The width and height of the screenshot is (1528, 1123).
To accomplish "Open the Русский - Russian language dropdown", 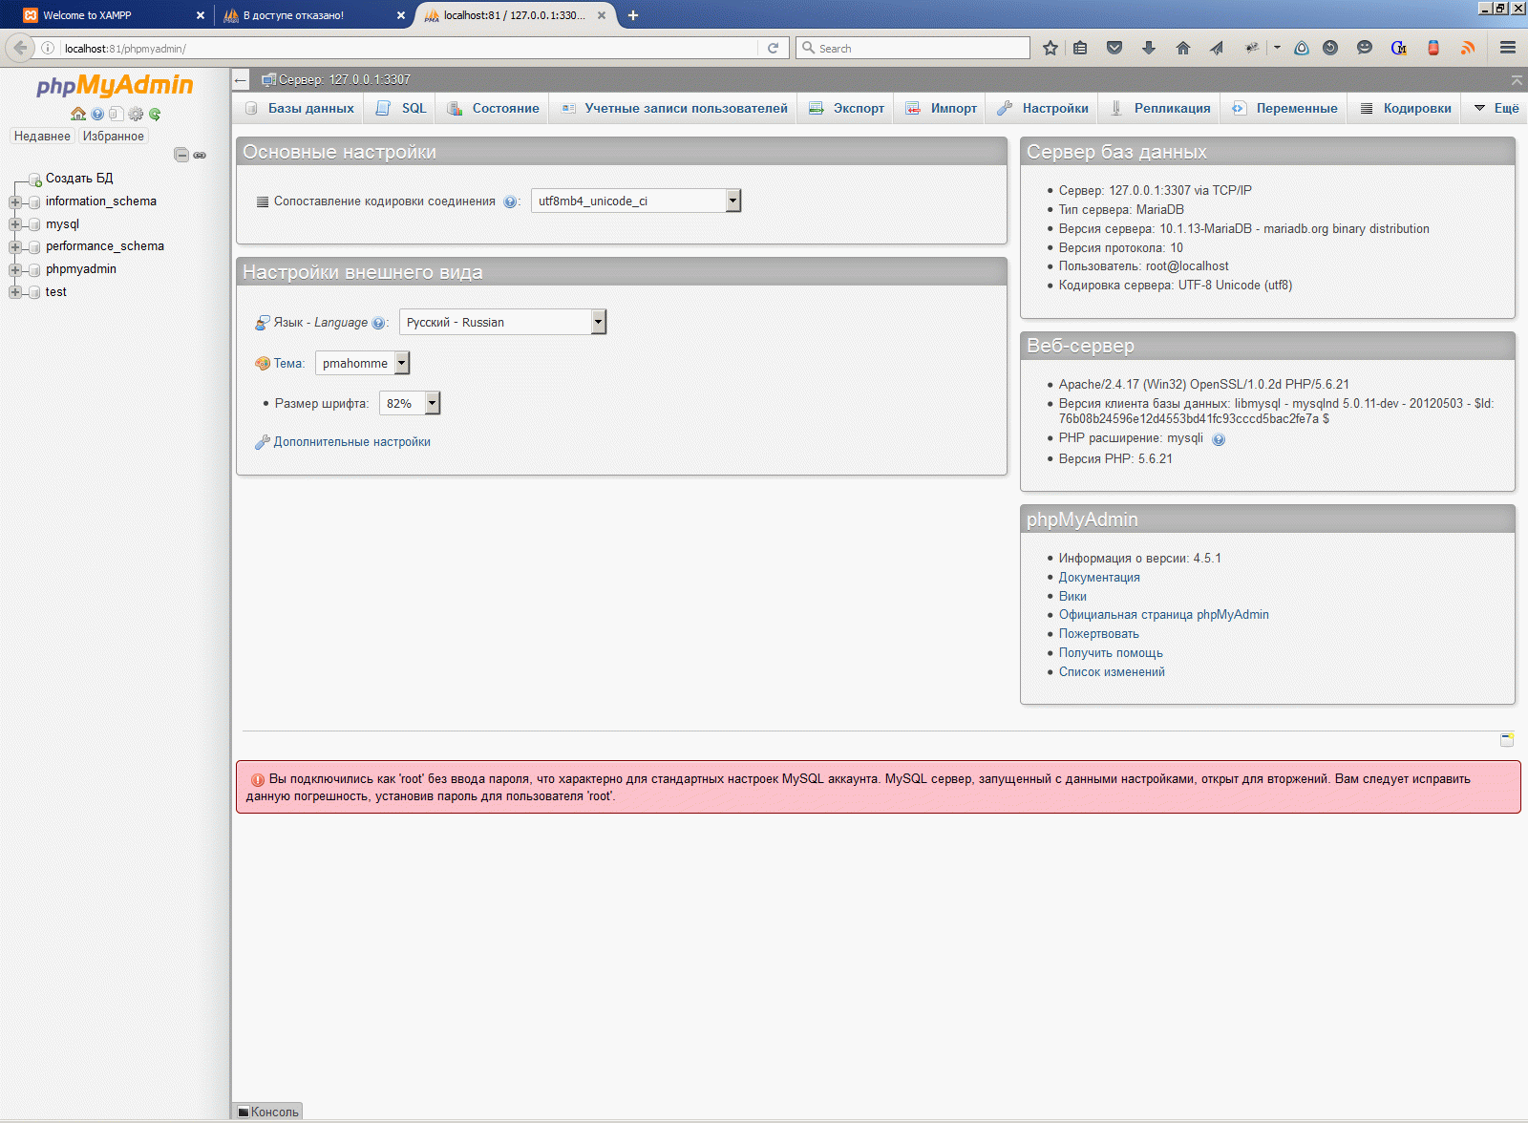I will 502,322.
